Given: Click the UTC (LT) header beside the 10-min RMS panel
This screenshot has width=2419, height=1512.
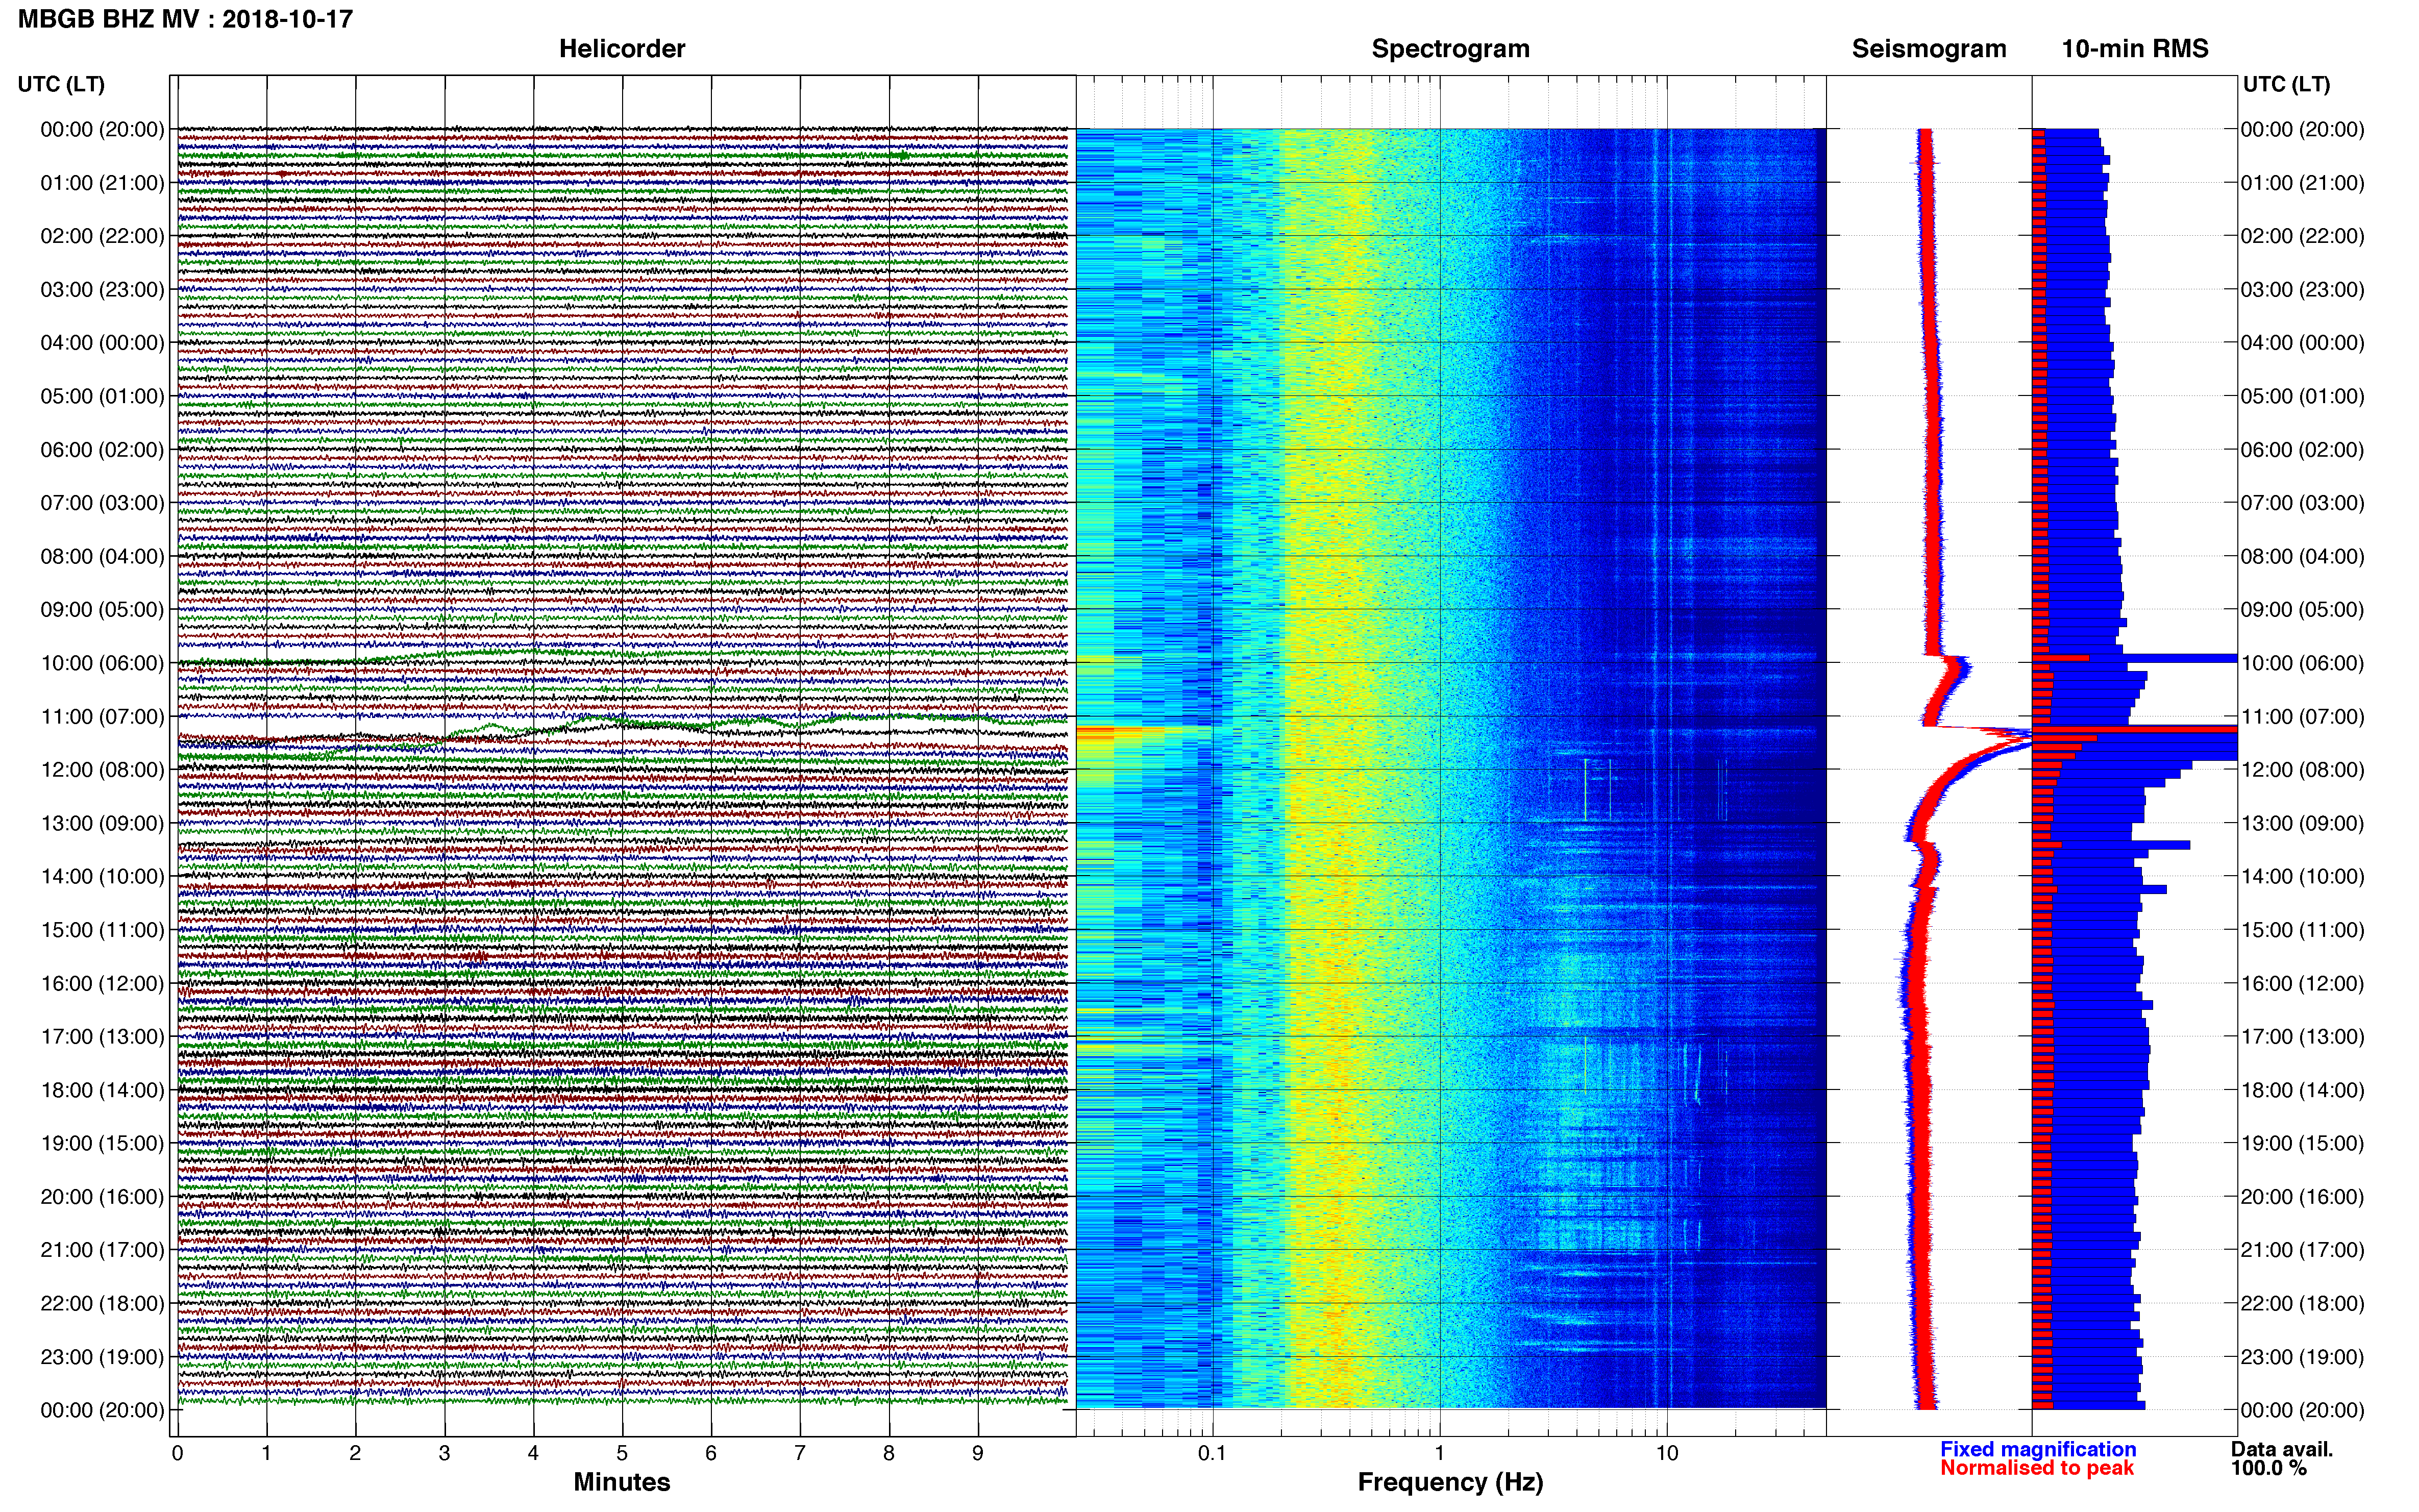Looking at the screenshot, I should (x=2286, y=84).
